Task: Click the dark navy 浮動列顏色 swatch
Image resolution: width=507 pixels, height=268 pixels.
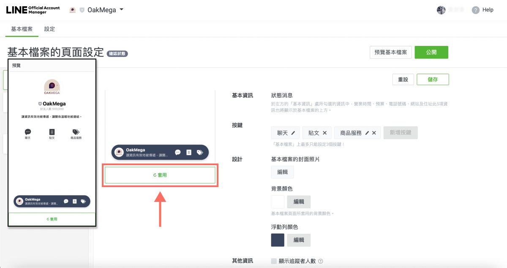Action: [278, 240]
